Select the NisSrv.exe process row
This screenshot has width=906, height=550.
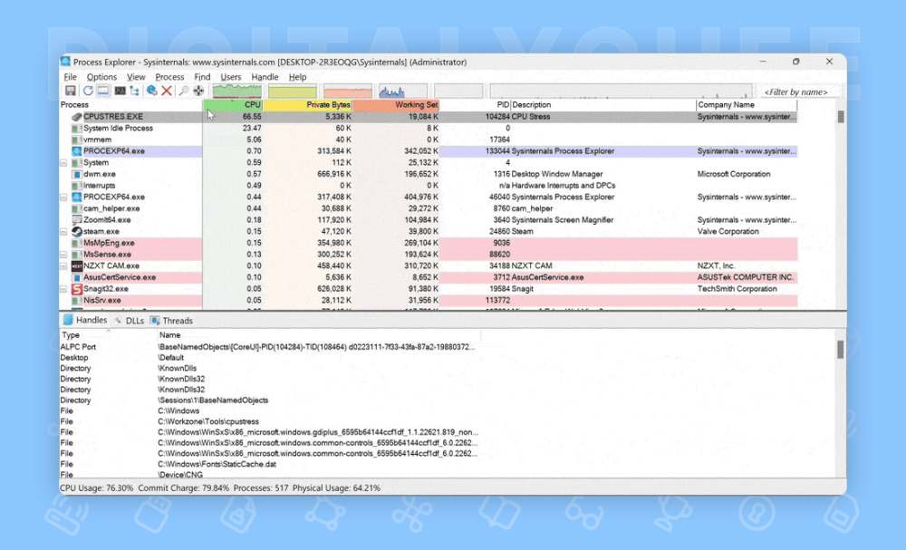[x=429, y=301]
